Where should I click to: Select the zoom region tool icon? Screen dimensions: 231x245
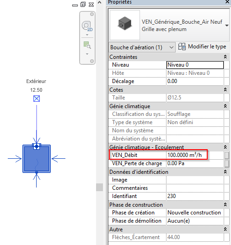87,45
